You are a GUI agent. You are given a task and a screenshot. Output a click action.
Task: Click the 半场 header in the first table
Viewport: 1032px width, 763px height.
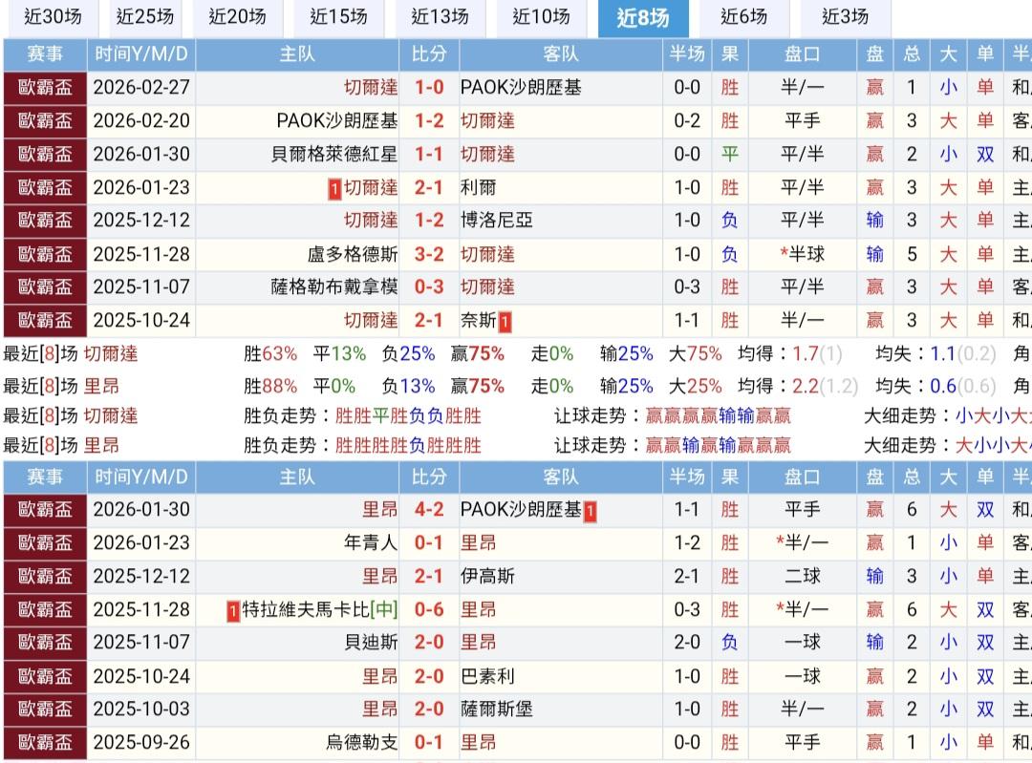tap(687, 53)
